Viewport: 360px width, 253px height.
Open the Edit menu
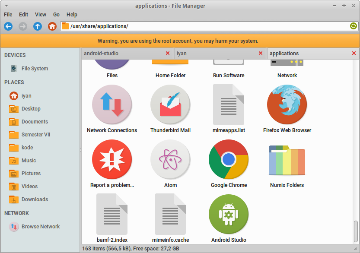23,14
